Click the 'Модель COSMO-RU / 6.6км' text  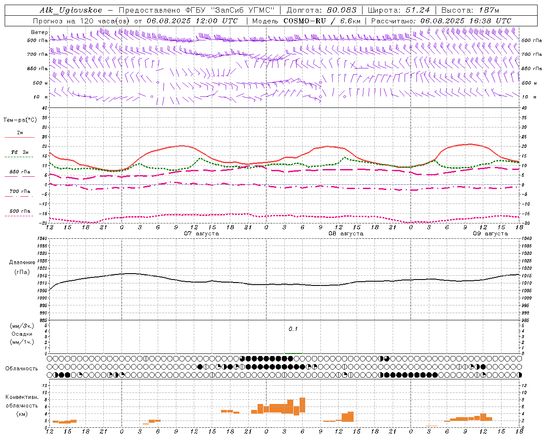(x=306, y=21)
